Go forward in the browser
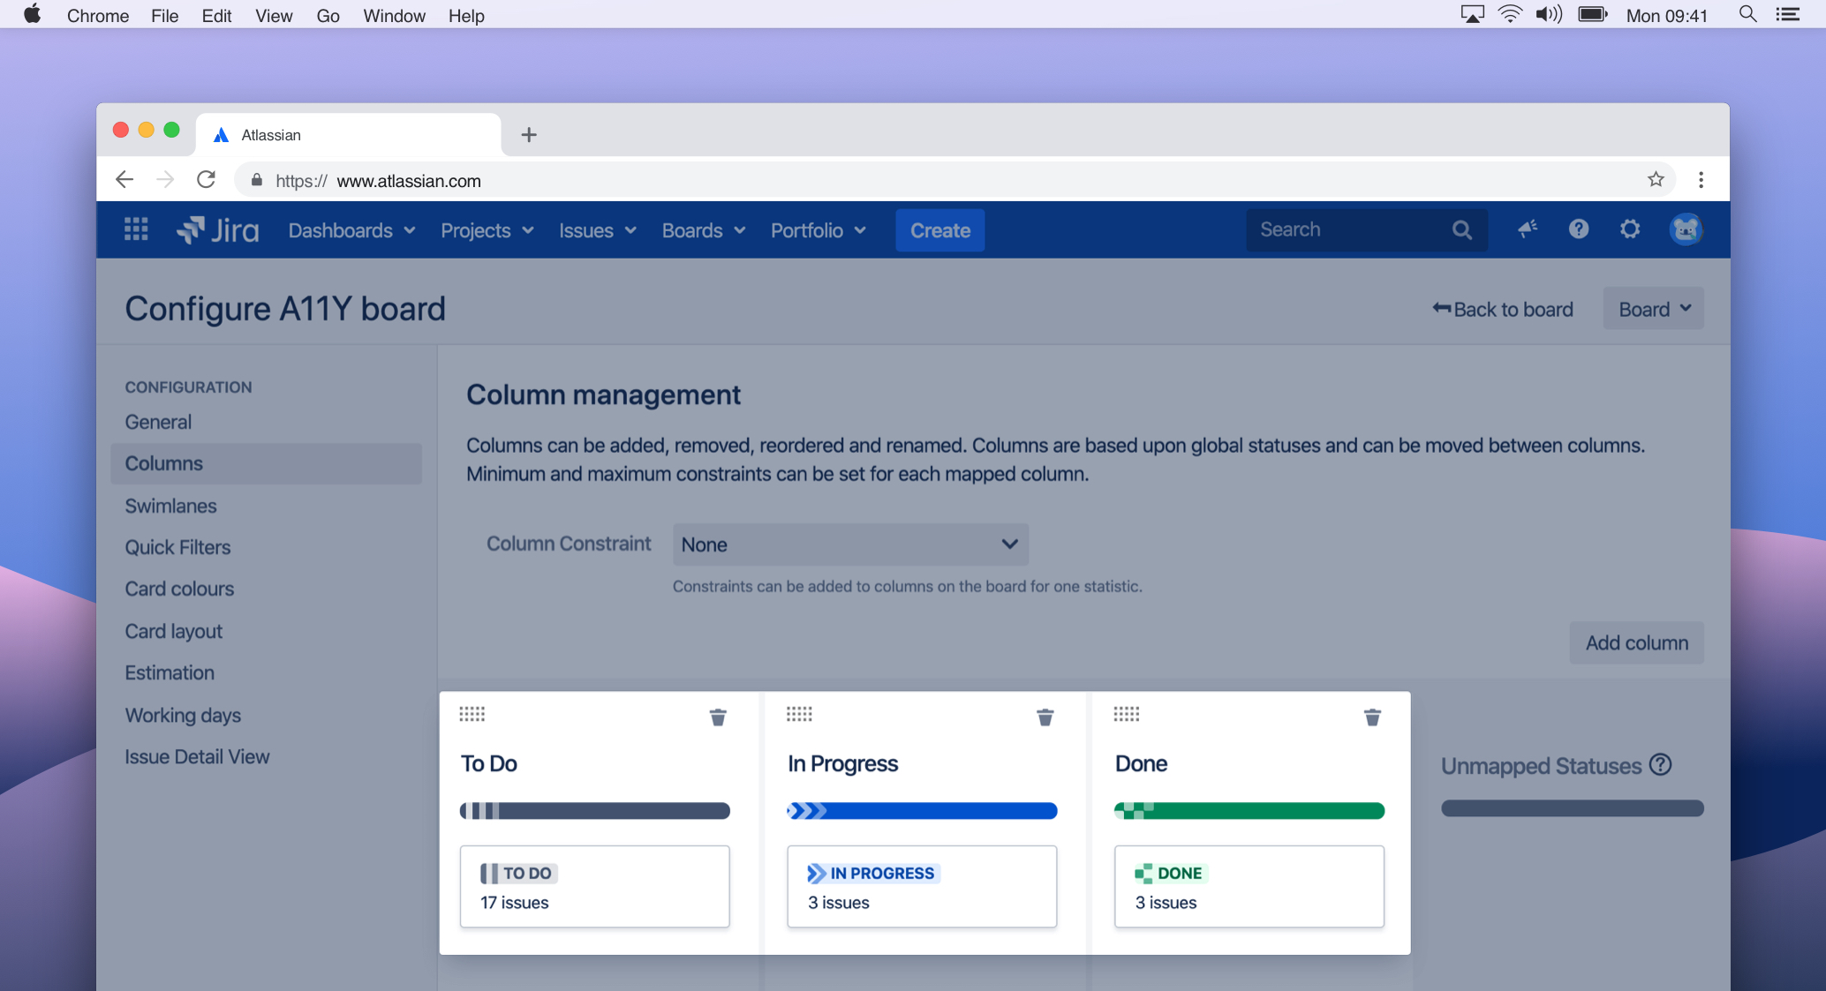This screenshot has height=991, width=1826. (165, 180)
